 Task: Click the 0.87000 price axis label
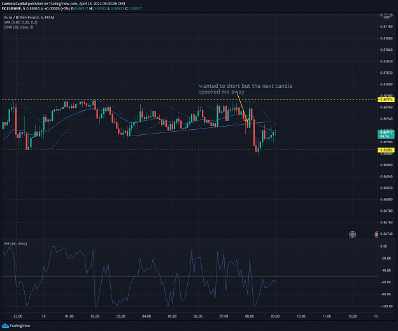click(x=387, y=84)
